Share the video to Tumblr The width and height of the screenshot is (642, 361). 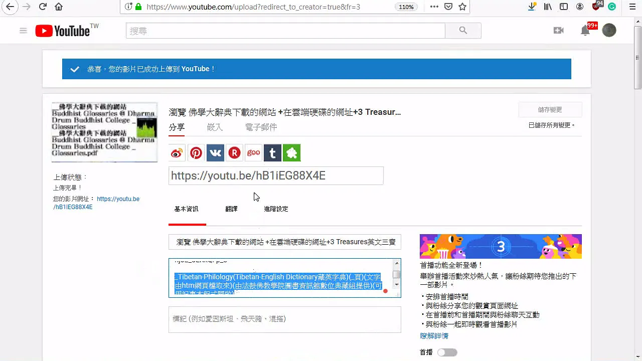(x=272, y=153)
